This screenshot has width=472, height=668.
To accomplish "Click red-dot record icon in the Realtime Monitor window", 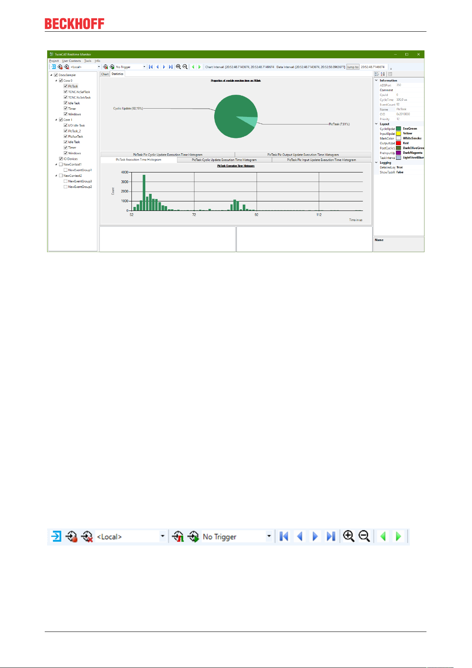I will click(x=60, y=67).
